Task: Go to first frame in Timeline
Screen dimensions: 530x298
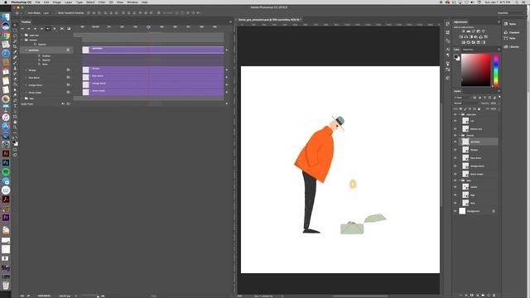Action: pos(22,29)
